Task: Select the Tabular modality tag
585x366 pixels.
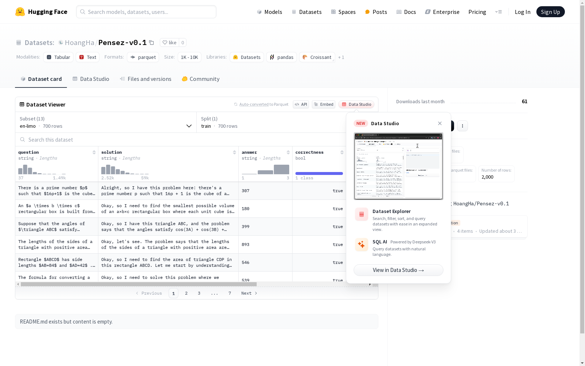Action: coord(58,57)
